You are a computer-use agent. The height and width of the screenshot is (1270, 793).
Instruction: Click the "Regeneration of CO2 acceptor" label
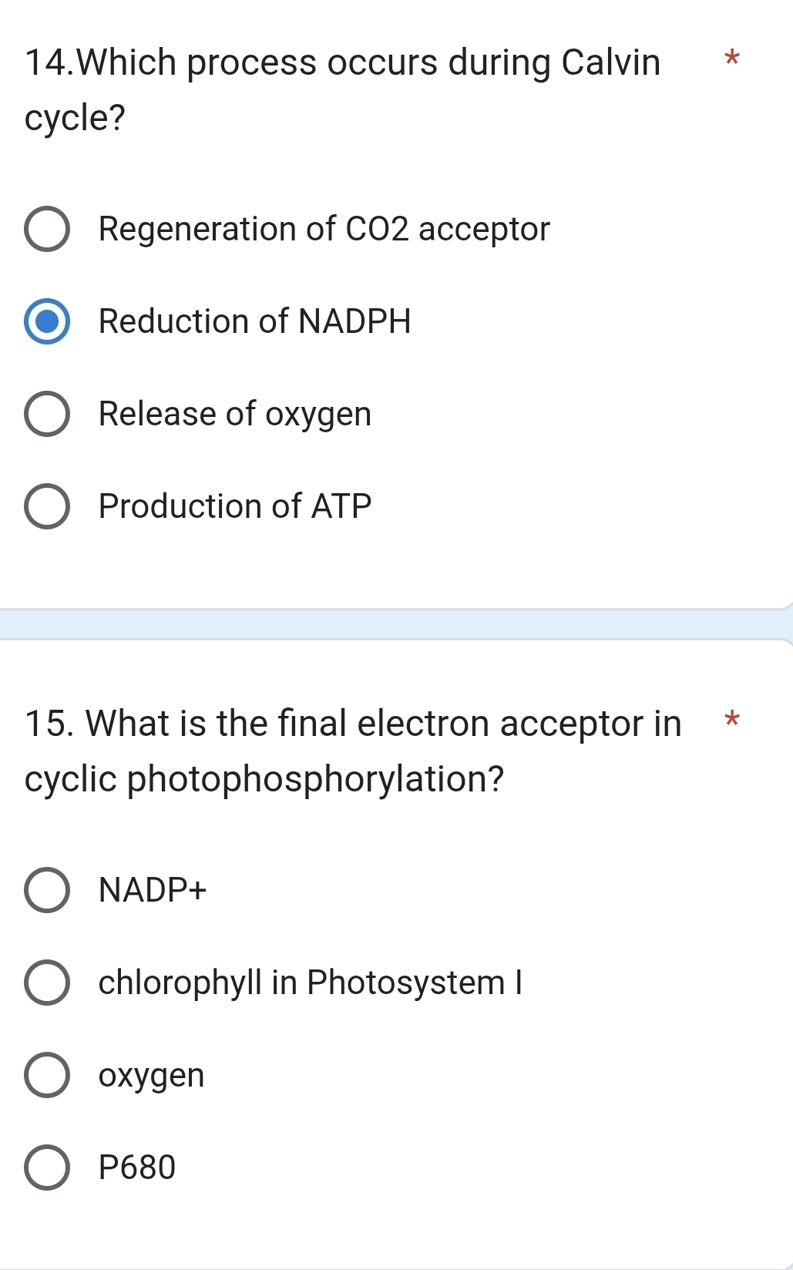[324, 229]
